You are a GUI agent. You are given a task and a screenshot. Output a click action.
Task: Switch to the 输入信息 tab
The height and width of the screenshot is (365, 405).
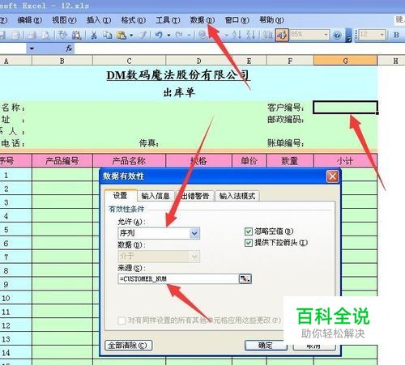tap(156, 196)
